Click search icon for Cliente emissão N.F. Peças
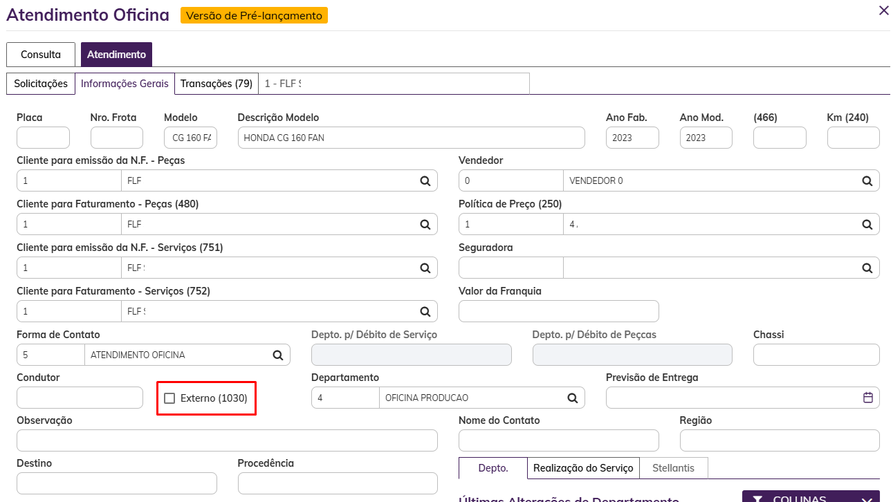This screenshot has width=893, height=502. coord(425,181)
